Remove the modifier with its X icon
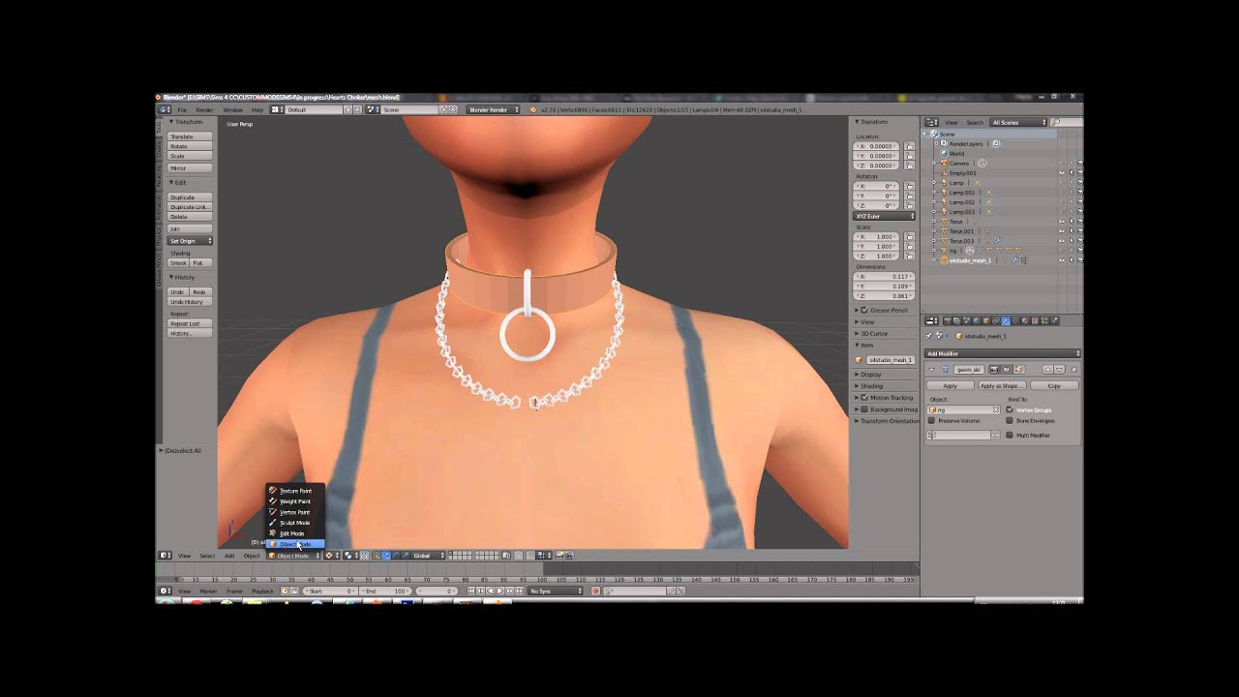Image resolution: width=1239 pixels, height=697 pixels. [x=1074, y=370]
